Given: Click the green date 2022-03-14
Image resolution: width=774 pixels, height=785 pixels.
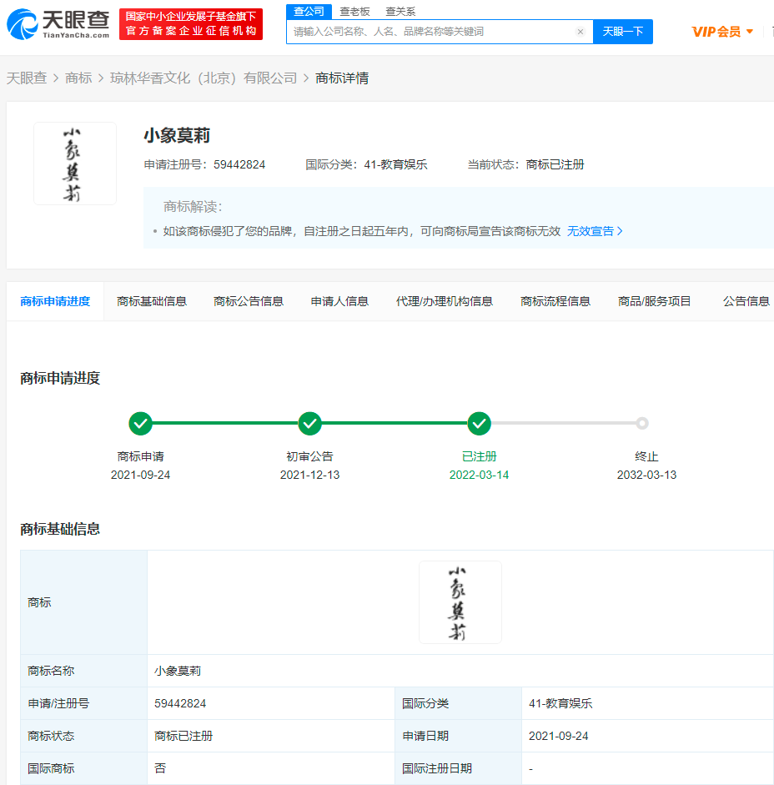Looking at the screenshot, I should (479, 475).
